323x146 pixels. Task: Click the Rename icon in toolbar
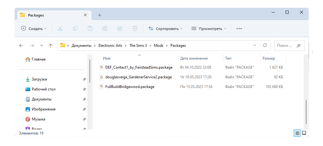(x=105, y=28)
